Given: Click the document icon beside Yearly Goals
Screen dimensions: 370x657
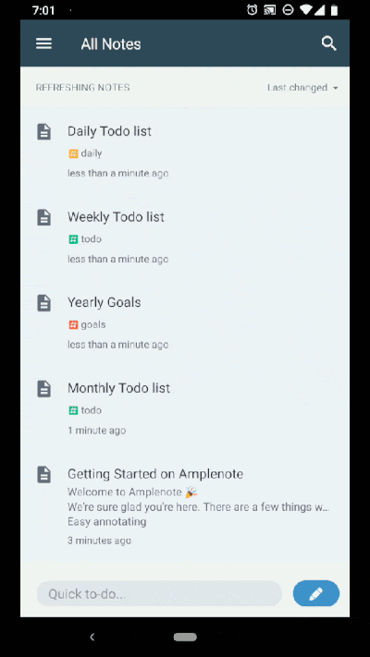Looking at the screenshot, I should coord(44,303).
